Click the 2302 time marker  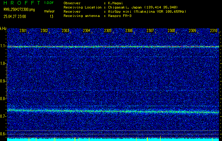tap(44, 31)
